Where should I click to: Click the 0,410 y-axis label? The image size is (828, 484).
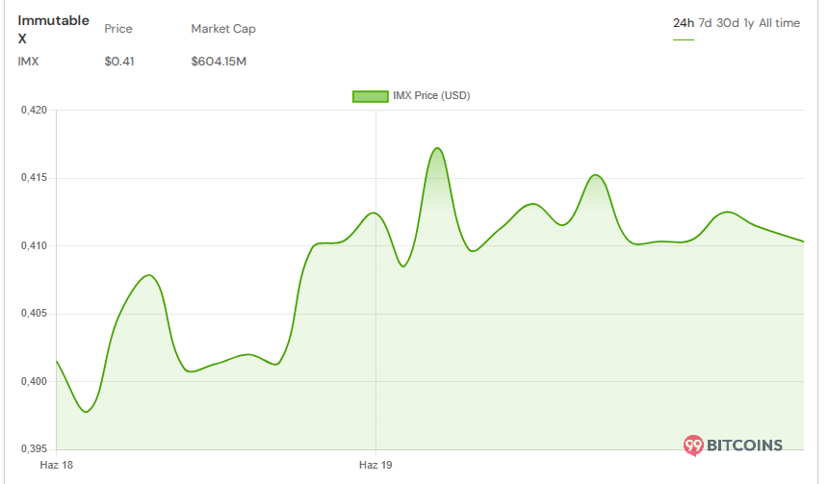[x=34, y=245]
